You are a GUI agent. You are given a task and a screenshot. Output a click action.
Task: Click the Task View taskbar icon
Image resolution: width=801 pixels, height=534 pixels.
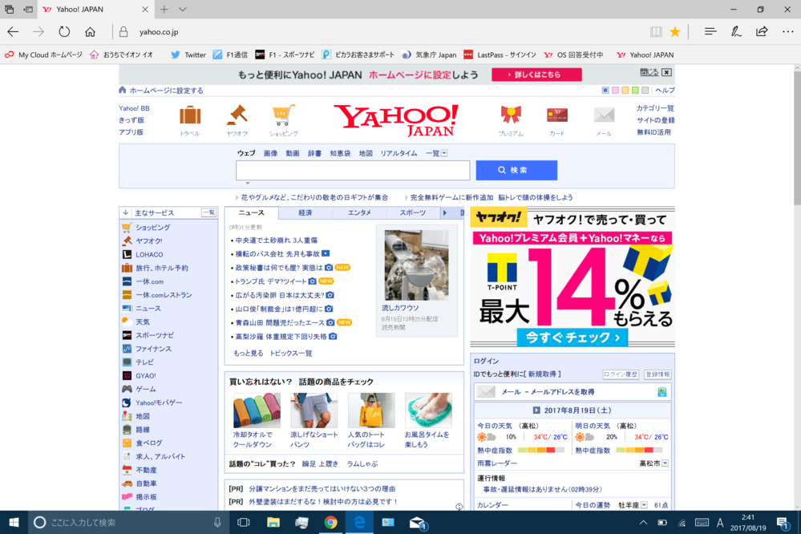click(x=244, y=522)
